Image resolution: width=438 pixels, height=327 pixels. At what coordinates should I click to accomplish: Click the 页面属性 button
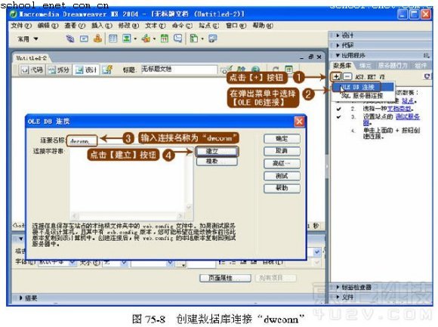pos(225,278)
